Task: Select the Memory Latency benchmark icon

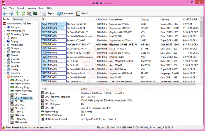Action: coord(12,91)
